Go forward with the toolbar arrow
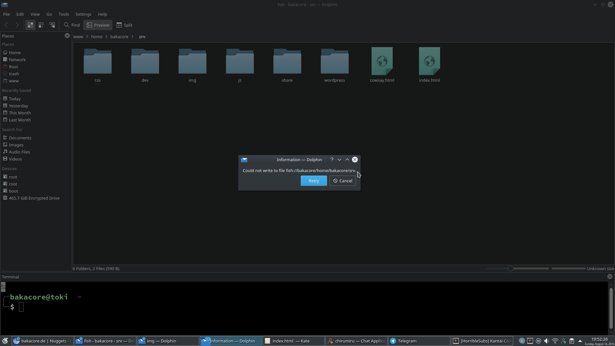 (x=17, y=25)
